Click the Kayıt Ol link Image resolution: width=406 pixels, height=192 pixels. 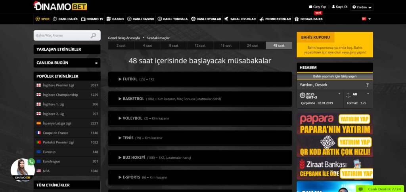(339, 7)
